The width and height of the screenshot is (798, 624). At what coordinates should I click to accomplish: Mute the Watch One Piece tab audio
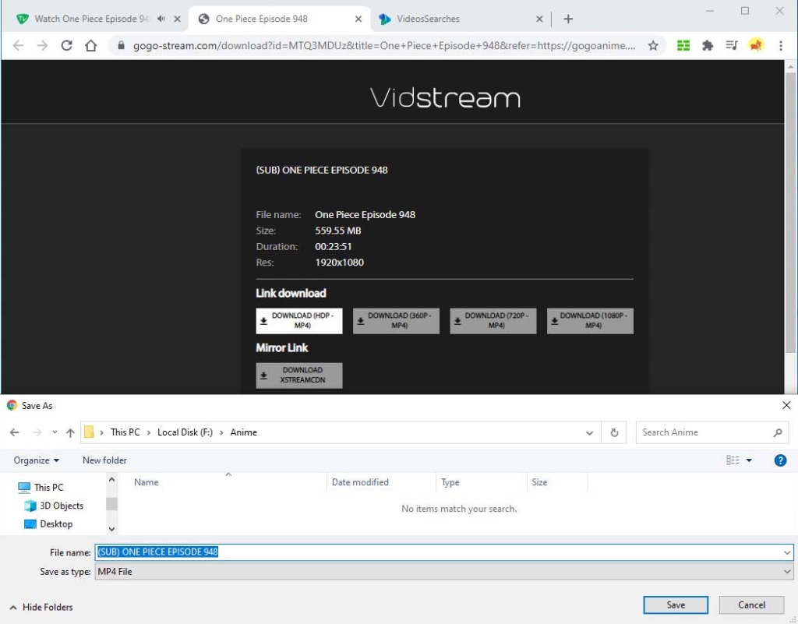coord(161,19)
